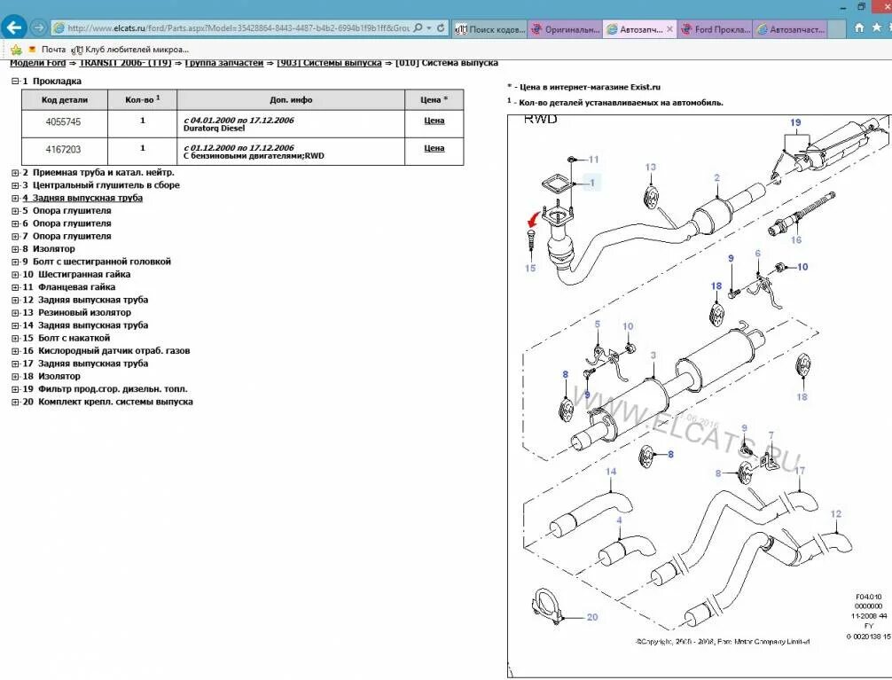Click callout 3 central muffler label
The height and width of the screenshot is (680, 892).
coord(653,356)
